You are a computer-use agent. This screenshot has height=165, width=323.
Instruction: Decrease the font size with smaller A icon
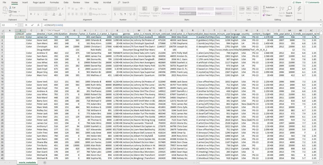pos(63,9)
